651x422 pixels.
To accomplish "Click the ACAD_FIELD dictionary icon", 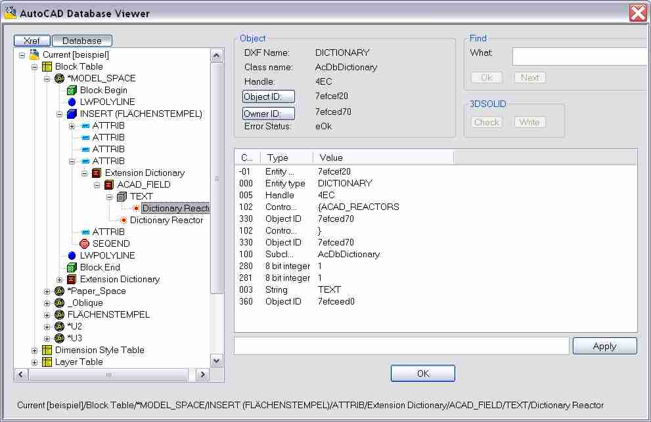I will click(x=109, y=184).
